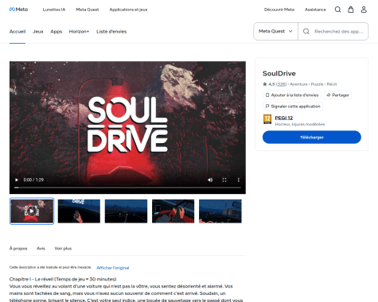
Task: Play the video using play icon
Action: [17, 180]
